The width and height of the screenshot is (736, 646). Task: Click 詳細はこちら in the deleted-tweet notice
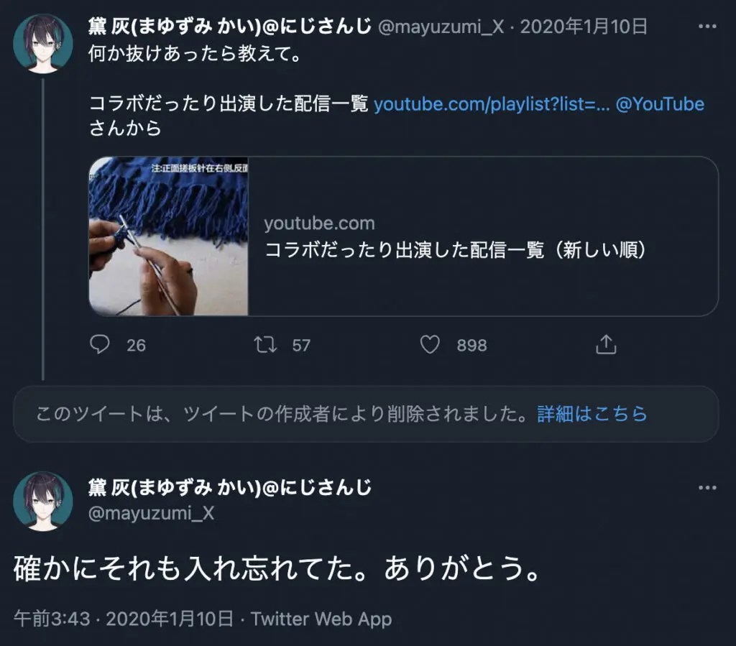click(592, 414)
